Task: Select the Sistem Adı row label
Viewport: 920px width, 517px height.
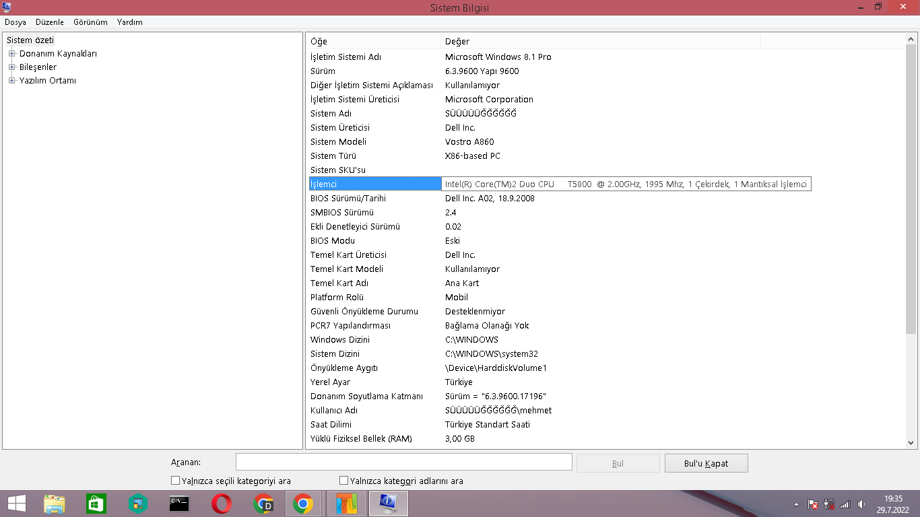Action: tap(331, 114)
